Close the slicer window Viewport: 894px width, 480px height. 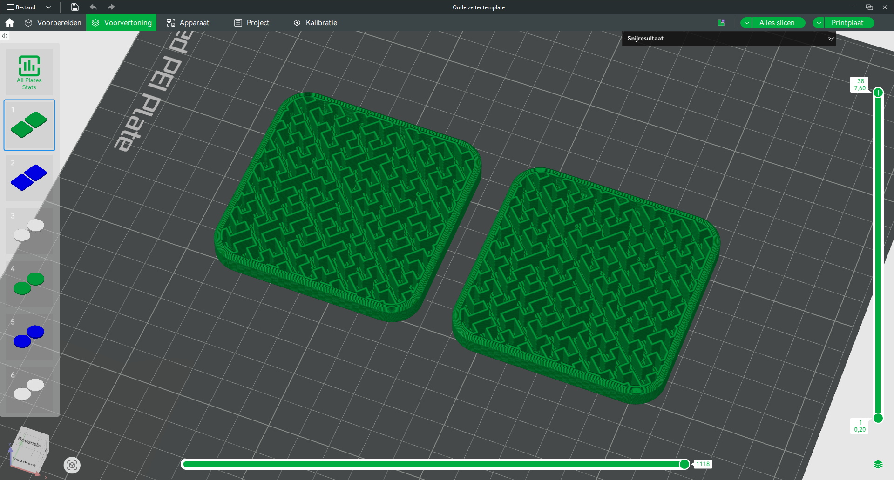pyautogui.click(x=885, y=7)
